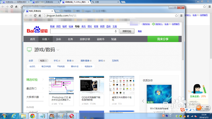Open the 游戏/数码 dropdown chevron
The image size is (212, 119).
(x=58, y=50)
